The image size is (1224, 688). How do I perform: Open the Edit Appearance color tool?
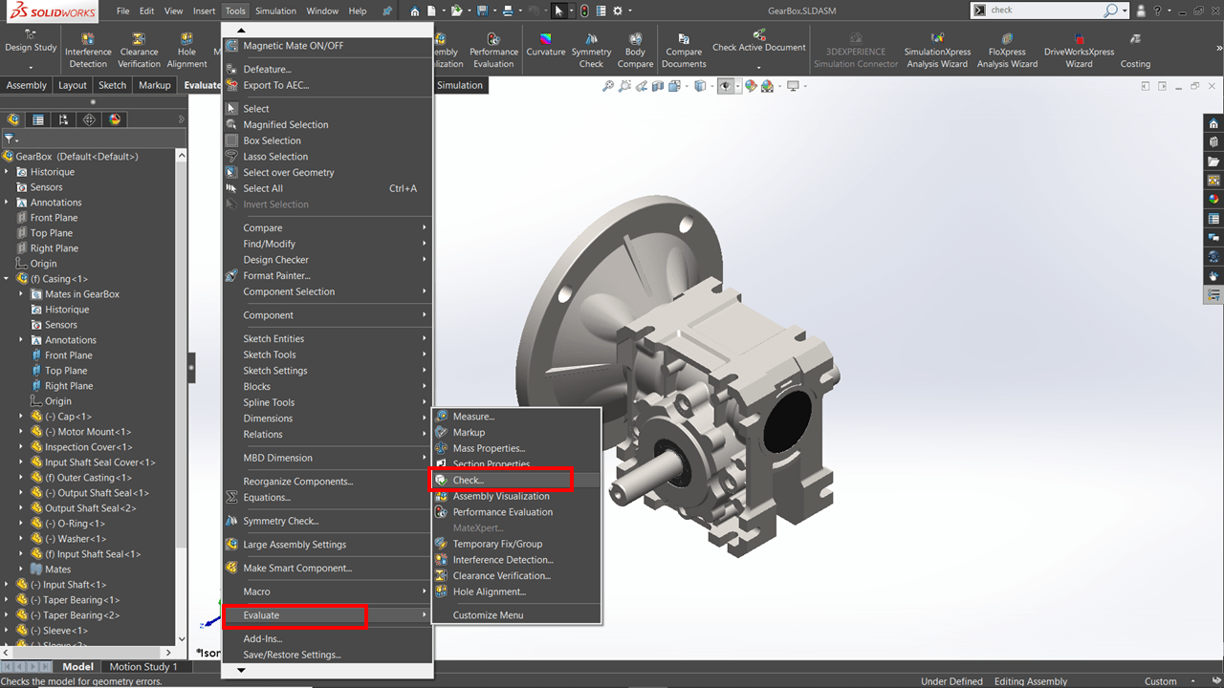tap(751, 86)
